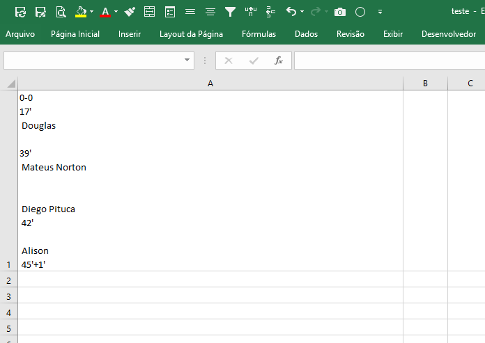Click the text "Alison"
The height and width of the screenshot is (343, 485).
click(35, 250)
